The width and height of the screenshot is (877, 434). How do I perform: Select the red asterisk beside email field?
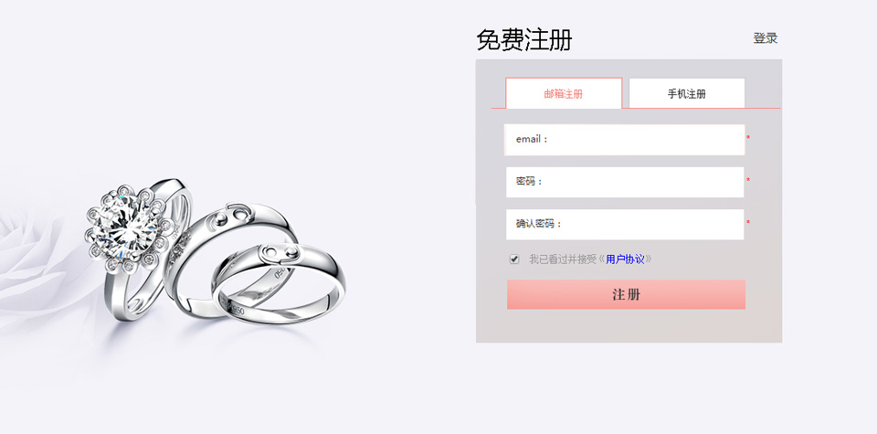(x=748, y=138)
